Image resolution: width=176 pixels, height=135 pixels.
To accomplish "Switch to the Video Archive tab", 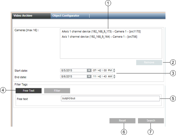I will pyautogui.click(x=24, y=16).
